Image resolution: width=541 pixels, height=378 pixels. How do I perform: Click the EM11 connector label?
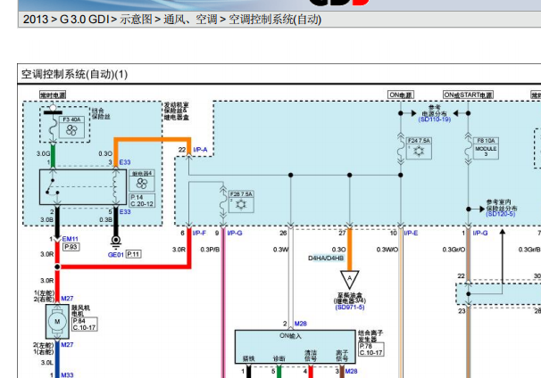click(70, 239)
